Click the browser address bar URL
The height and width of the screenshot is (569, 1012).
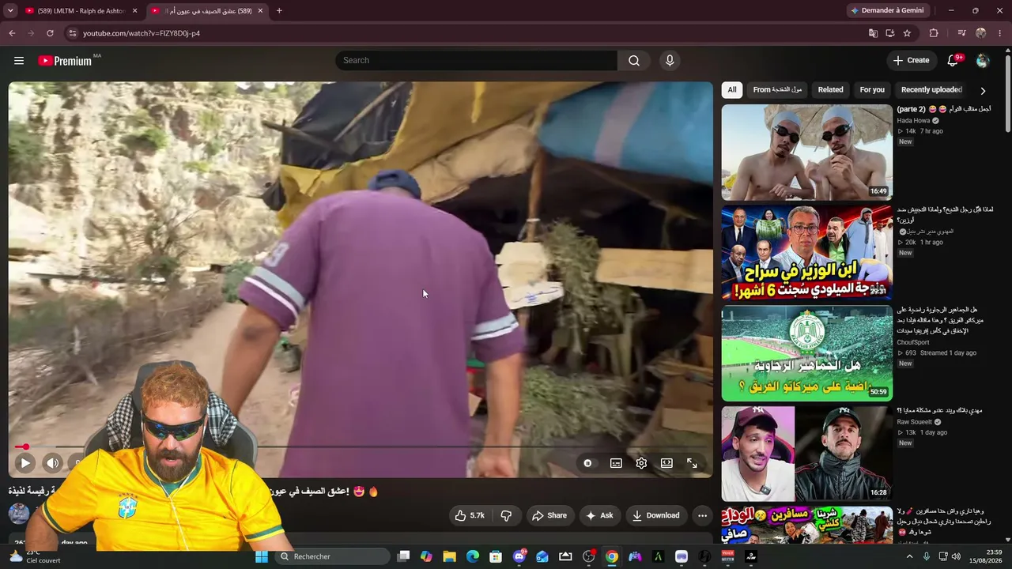[x=142, y=33]
